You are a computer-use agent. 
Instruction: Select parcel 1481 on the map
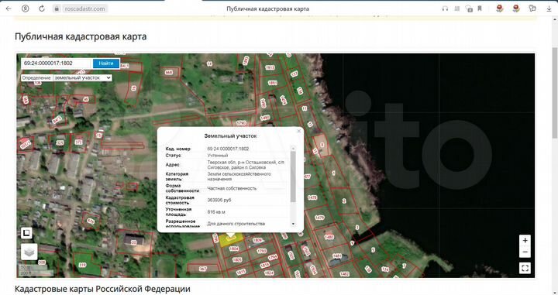tap(337, 256)
